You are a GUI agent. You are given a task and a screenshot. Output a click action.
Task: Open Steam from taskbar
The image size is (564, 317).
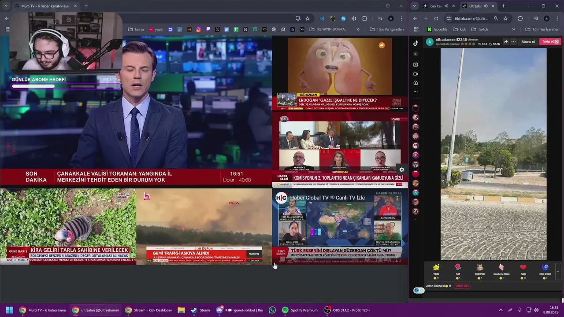[200, 310]
